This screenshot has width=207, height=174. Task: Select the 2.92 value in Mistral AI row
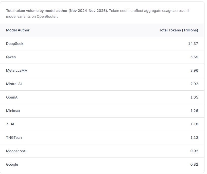(194, 84)
